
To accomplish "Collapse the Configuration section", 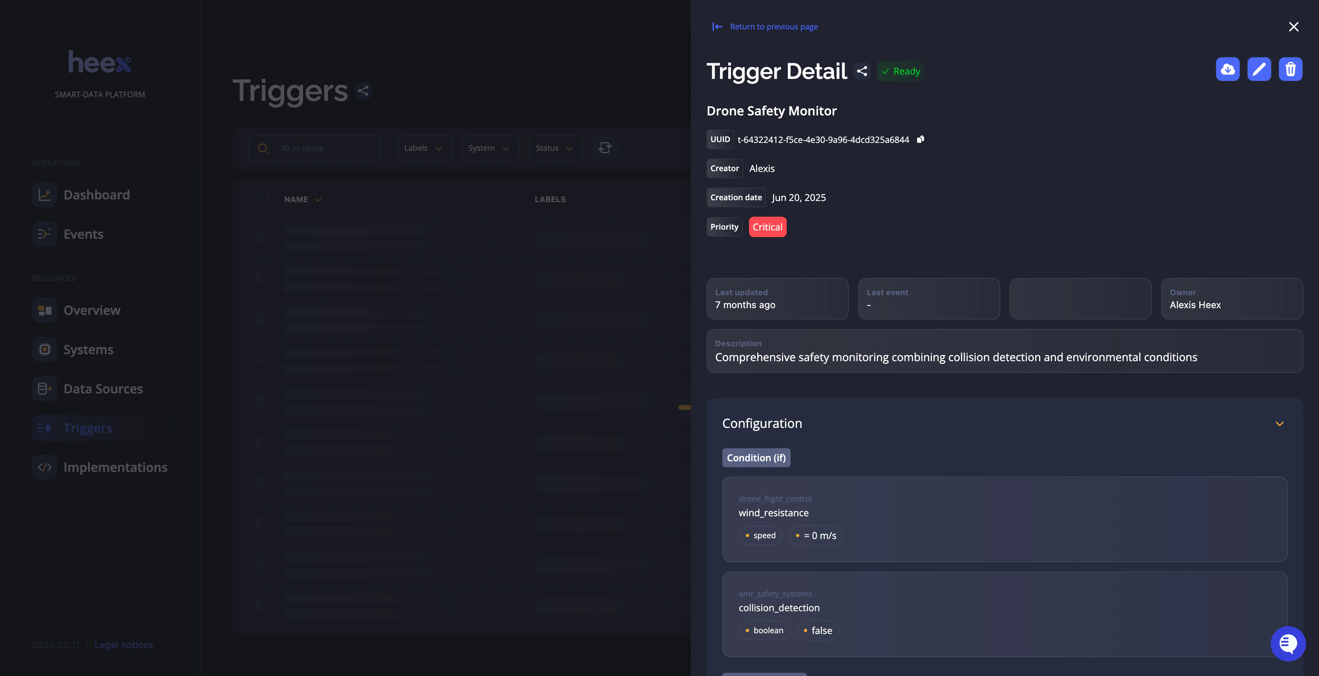I will [1280, 424].
